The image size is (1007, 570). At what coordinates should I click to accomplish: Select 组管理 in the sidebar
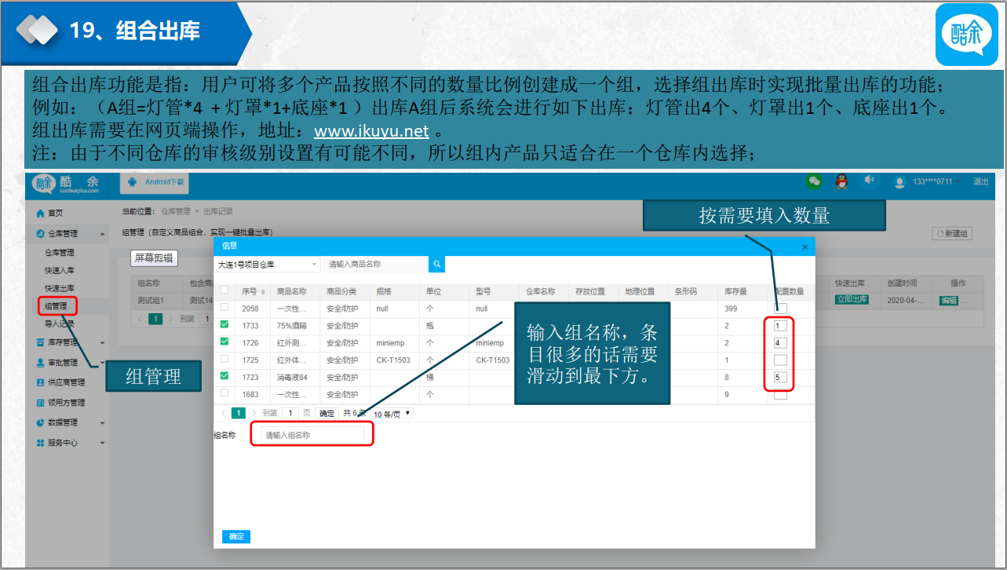[x=57, y=305]
